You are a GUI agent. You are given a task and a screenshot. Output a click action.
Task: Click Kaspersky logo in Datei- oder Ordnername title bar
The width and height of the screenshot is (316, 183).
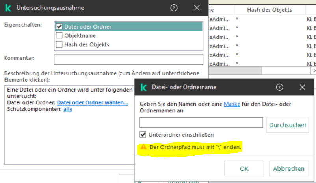point(144,87)
